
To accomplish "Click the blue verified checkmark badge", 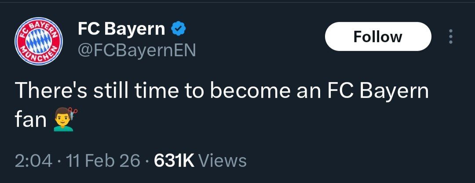I will point(178,29).
